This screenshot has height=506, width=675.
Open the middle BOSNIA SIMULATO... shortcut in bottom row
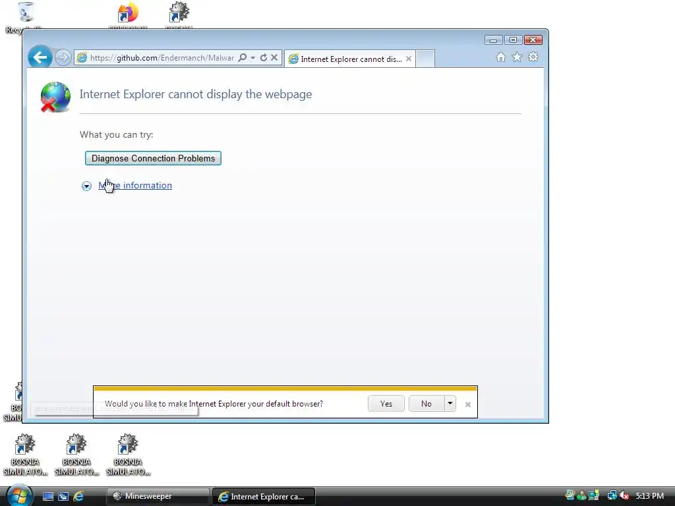pos(76,455)
